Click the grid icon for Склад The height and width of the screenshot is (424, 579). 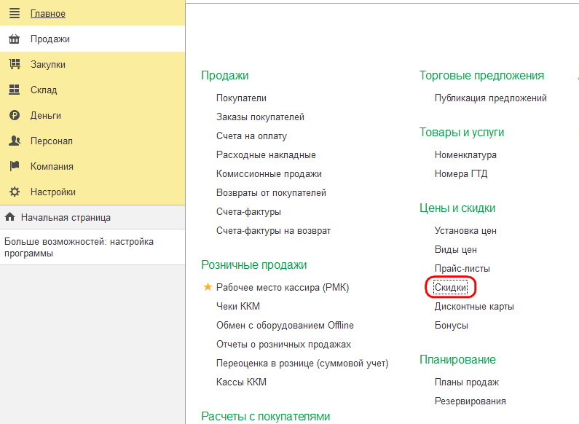15,90
